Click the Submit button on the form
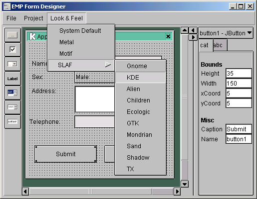Screen dimensions: 257x199 coord(66,154)
